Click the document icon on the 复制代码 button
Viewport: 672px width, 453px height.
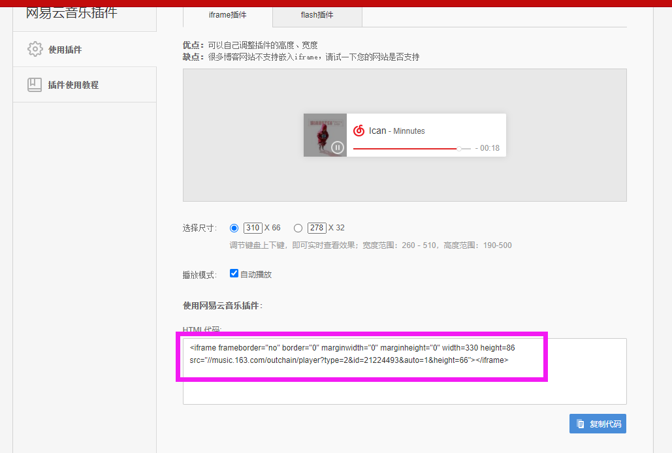[x=581, y=424]
